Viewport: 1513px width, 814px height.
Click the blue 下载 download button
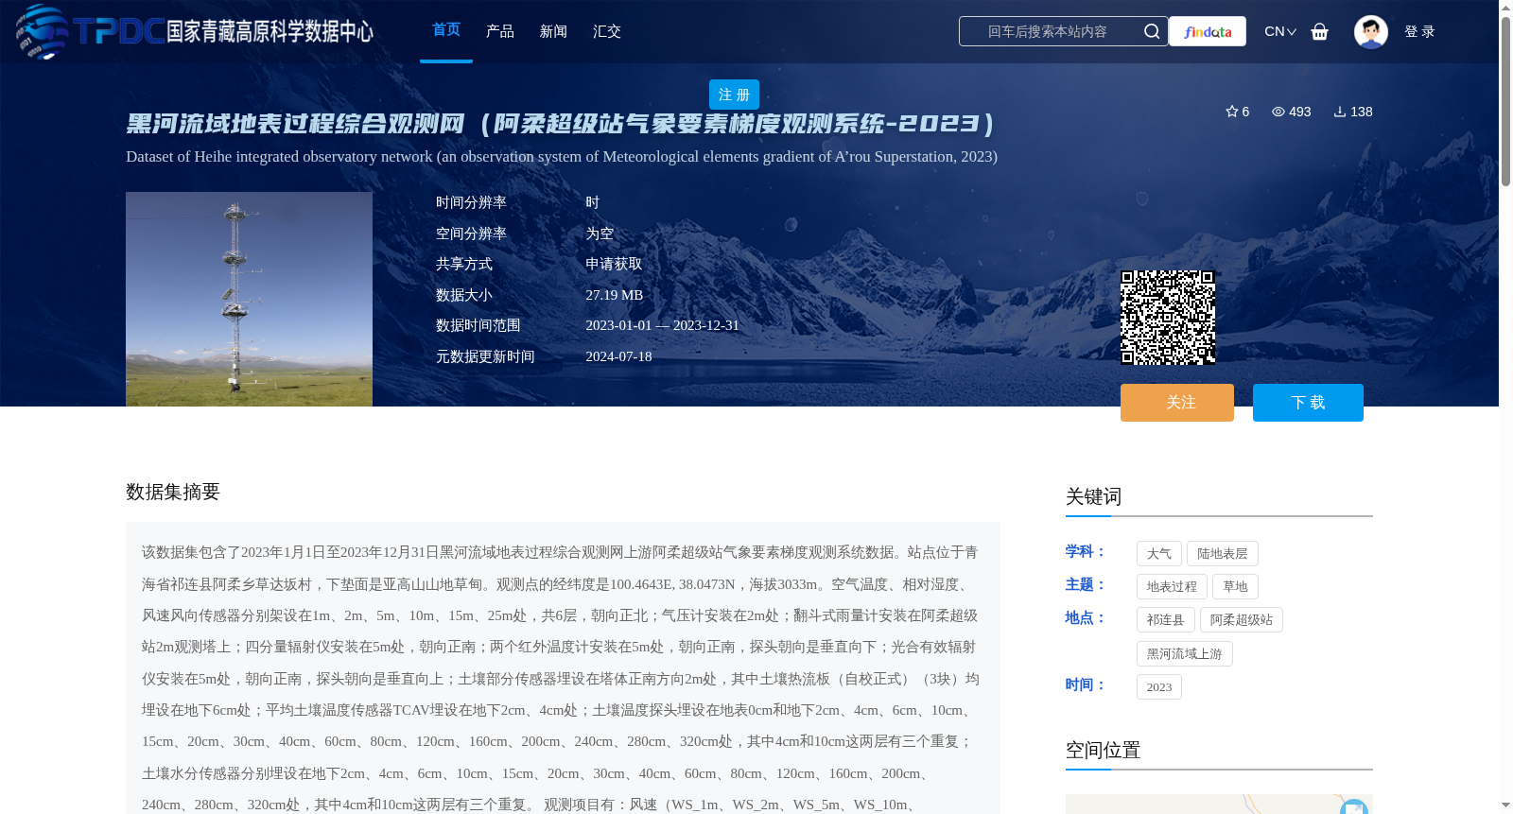[x=1308, y=403]
